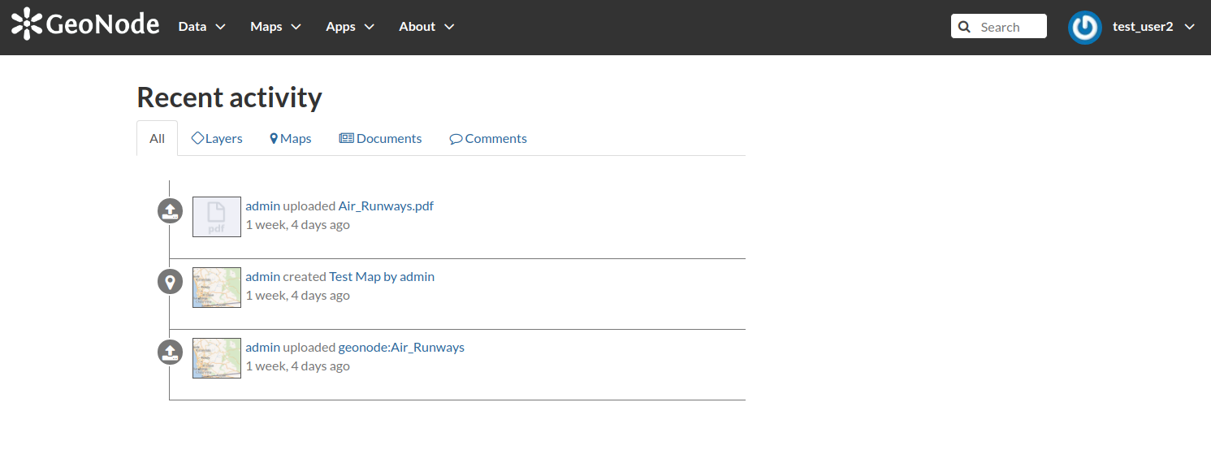Viewport: 1211px width, 450px height.
Task: Click timestamp under Test Map entry
Action: (x=298, y=295)
